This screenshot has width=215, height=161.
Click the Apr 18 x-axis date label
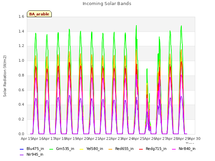pos(60,139)
